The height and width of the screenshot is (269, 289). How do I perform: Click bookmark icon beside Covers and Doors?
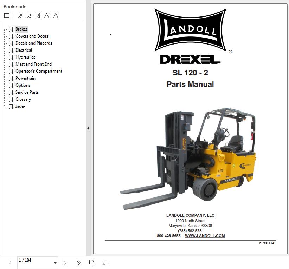(11, 36)
